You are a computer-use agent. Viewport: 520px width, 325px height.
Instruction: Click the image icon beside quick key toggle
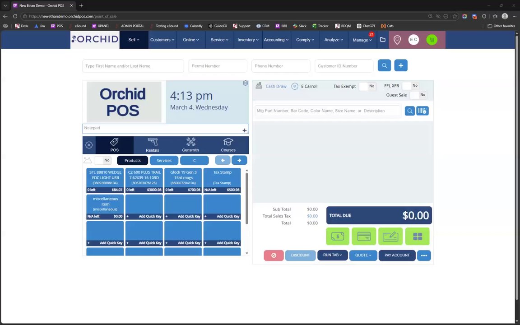point(88,161)
